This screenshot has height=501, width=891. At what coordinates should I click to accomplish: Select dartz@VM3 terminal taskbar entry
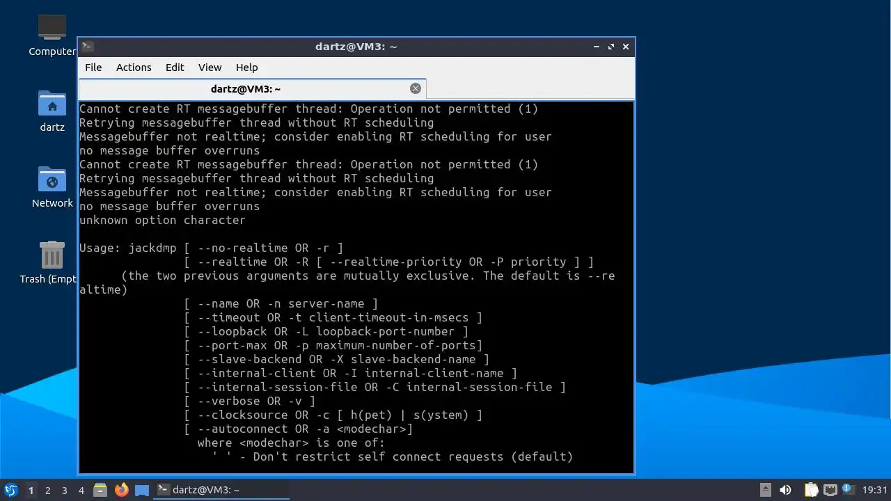pyautogui.click(x=221, y=490)
